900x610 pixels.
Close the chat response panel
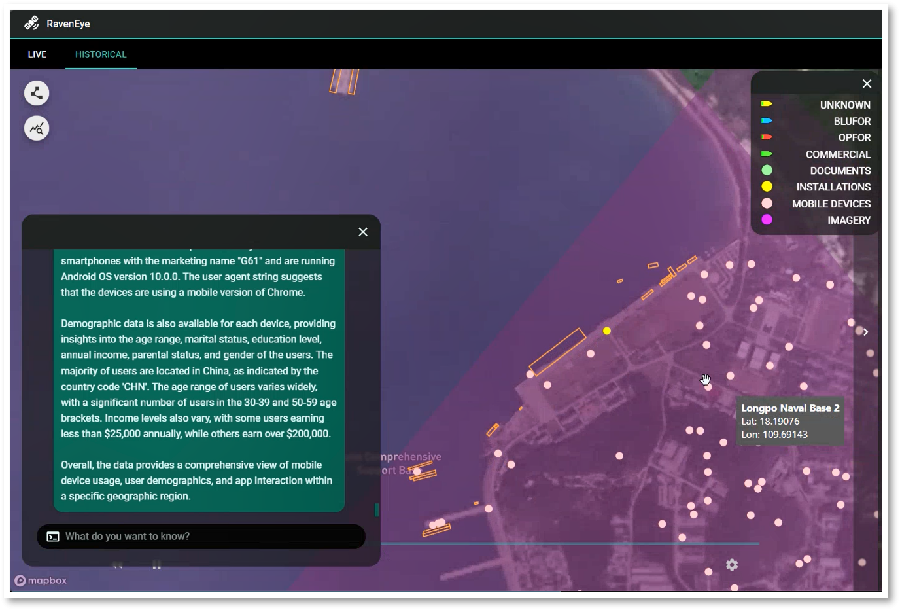(x=363, y=232)
